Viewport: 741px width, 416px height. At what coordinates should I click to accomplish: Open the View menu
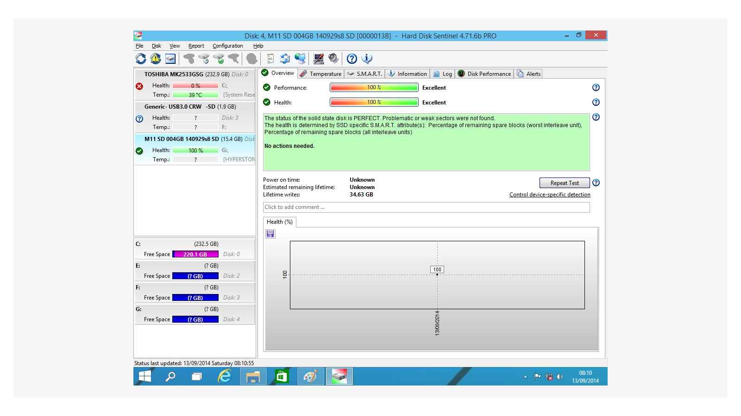coord(175,46)
